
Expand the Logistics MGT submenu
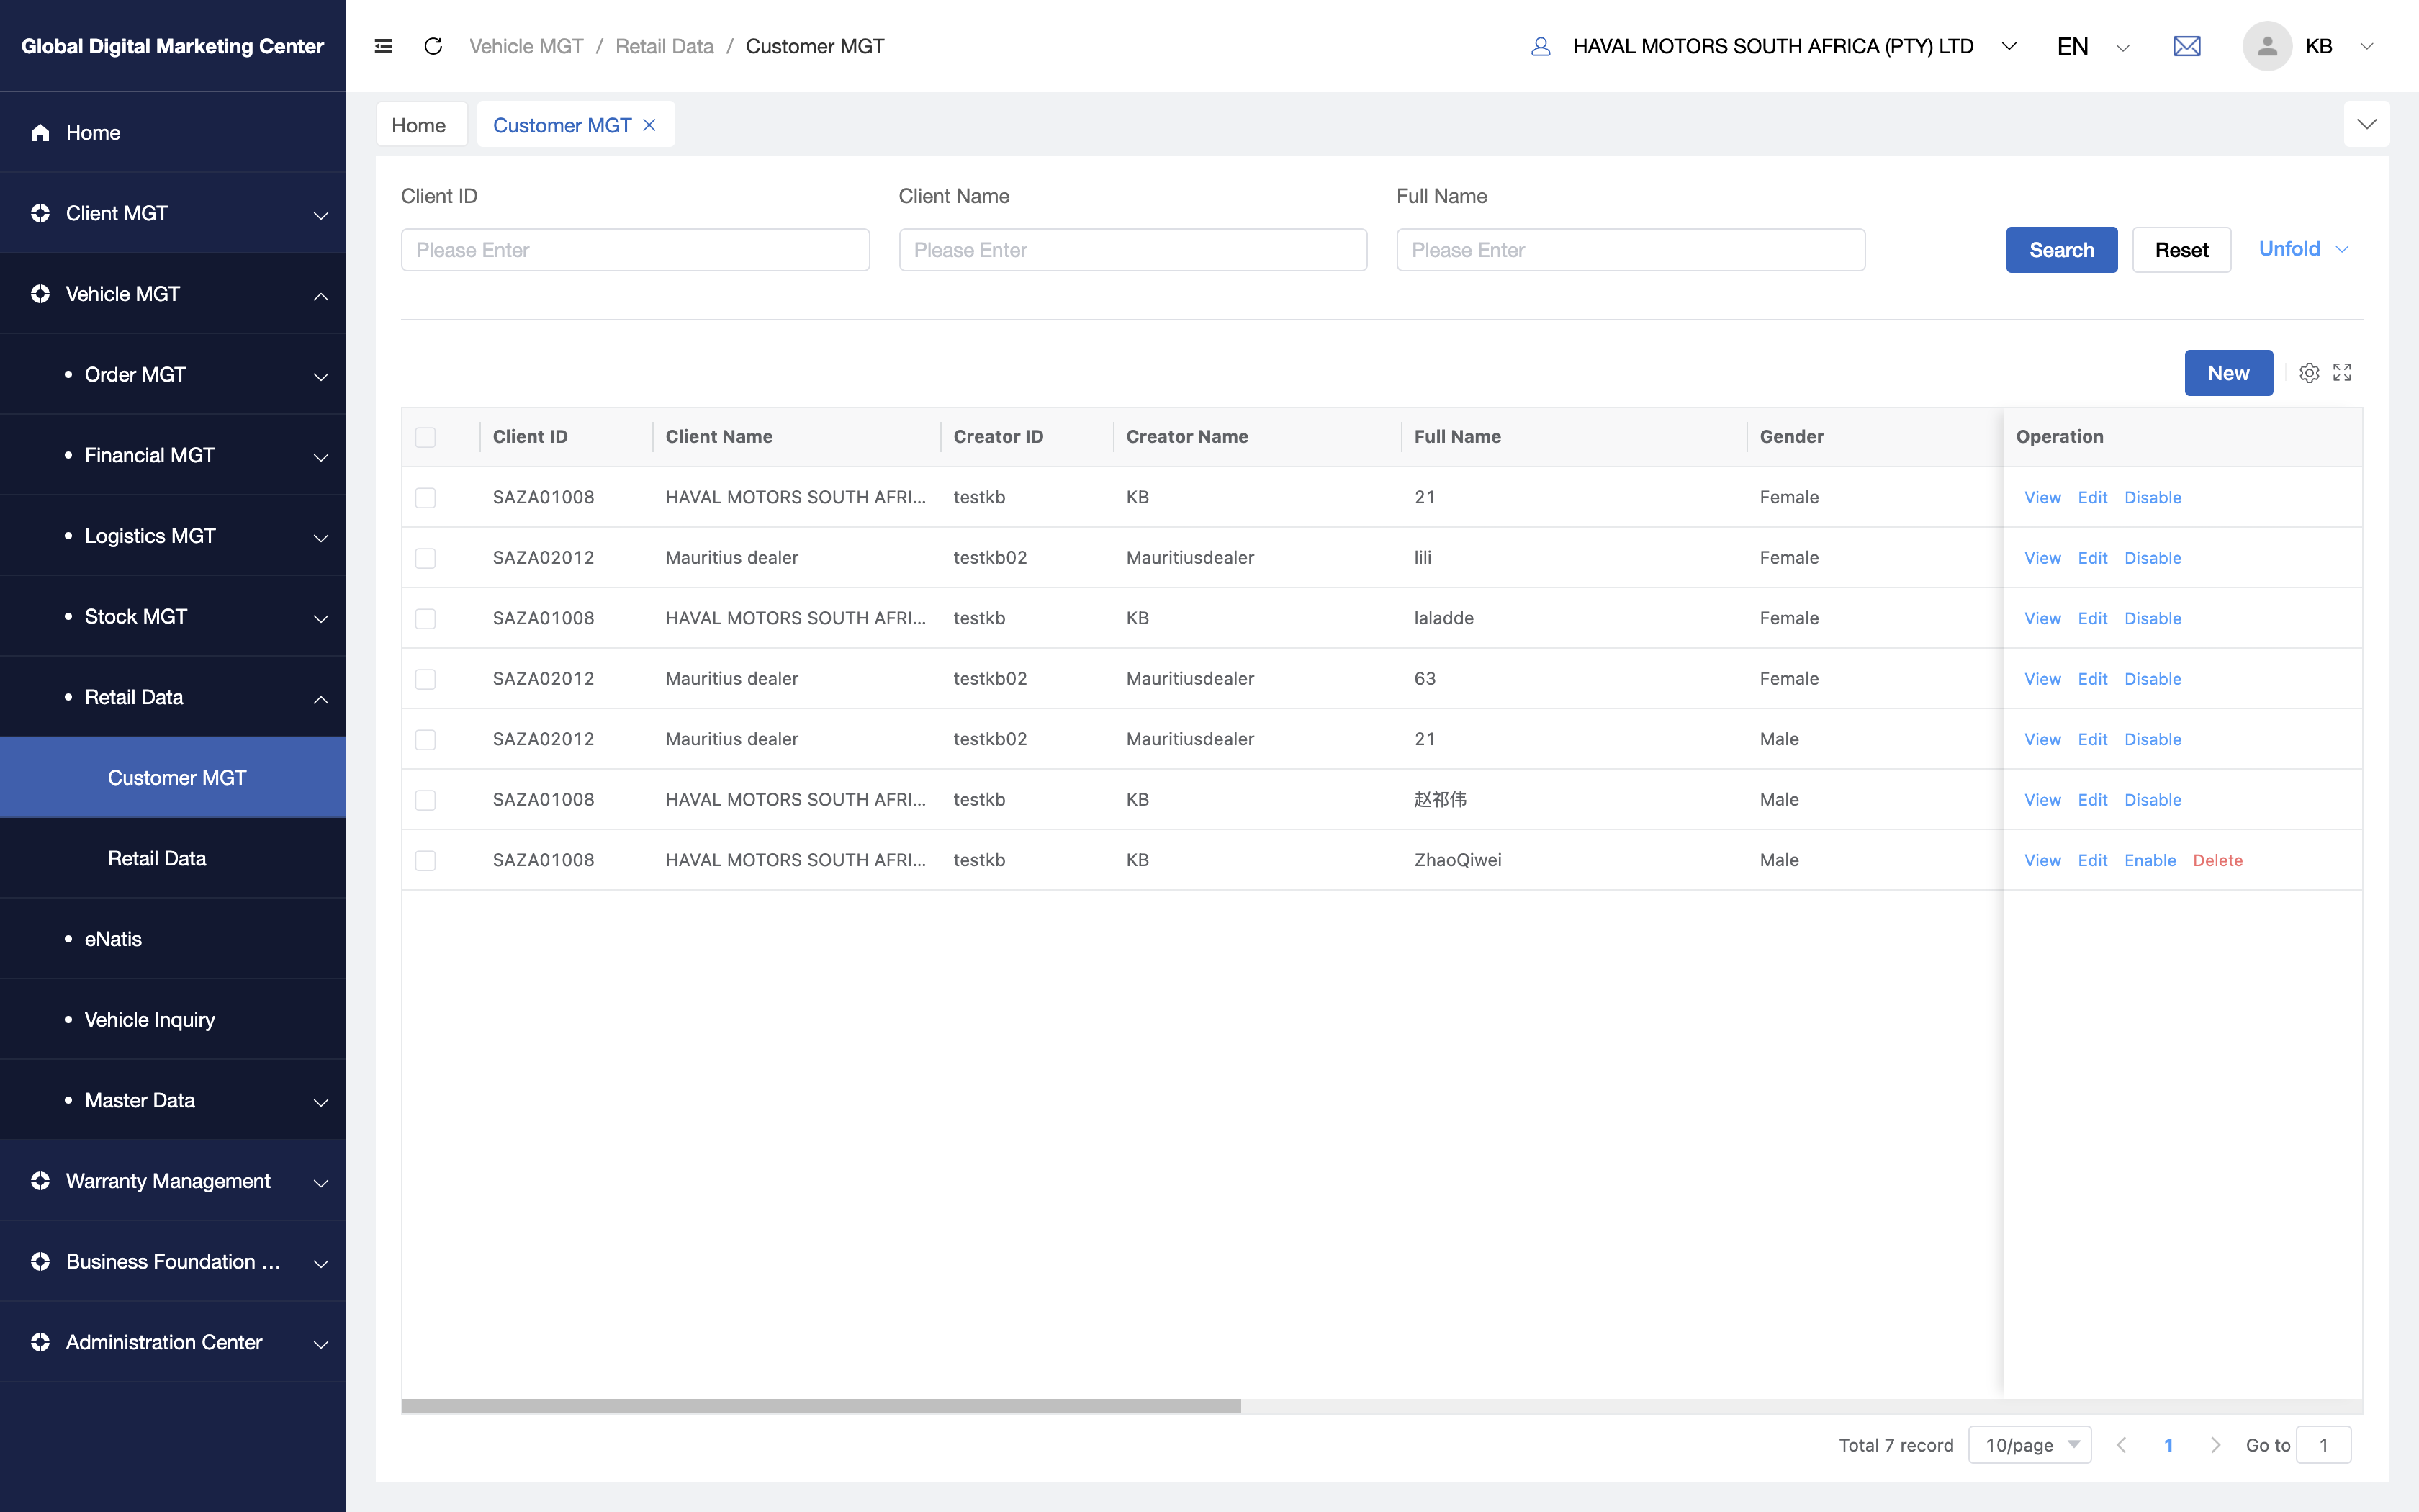[x=321, y=538]
